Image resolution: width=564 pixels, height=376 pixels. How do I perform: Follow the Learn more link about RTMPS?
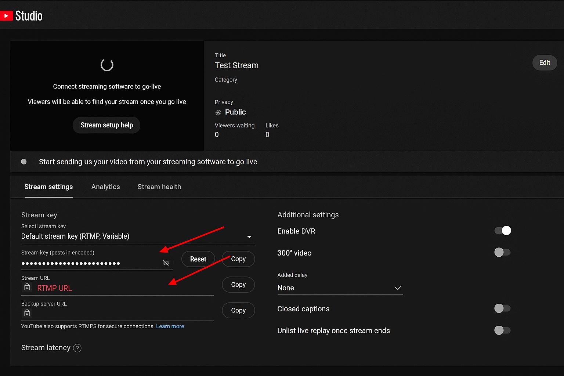click(170, 326)
